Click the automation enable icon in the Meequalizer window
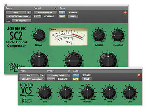Image resolution: width=146 pixels, height=109 pixels. coord(76,75)
